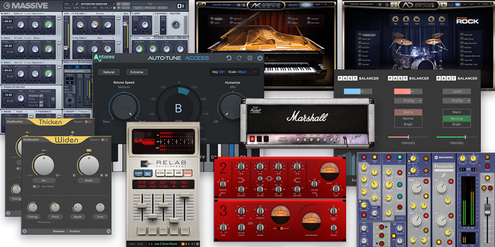Open the GALLERY tab in Addictive Keys
Image resolution: width=495 pixels, height=247 pixels.
point(293,5)
